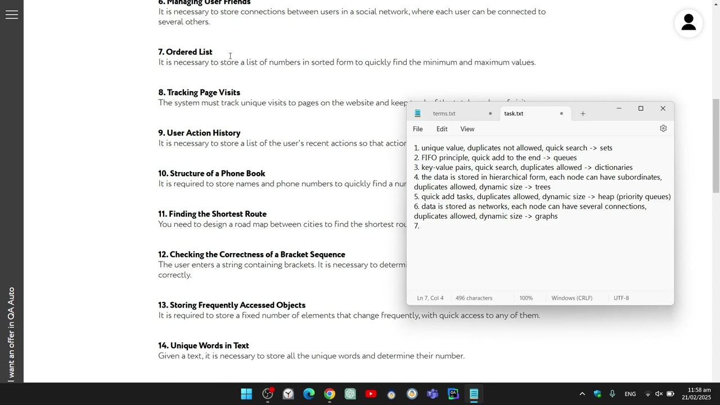The width and height of the screenshot is (720, 405).
Task: Click the line '1. unique value, duplicates not allowed'
Action: (513, 148)
